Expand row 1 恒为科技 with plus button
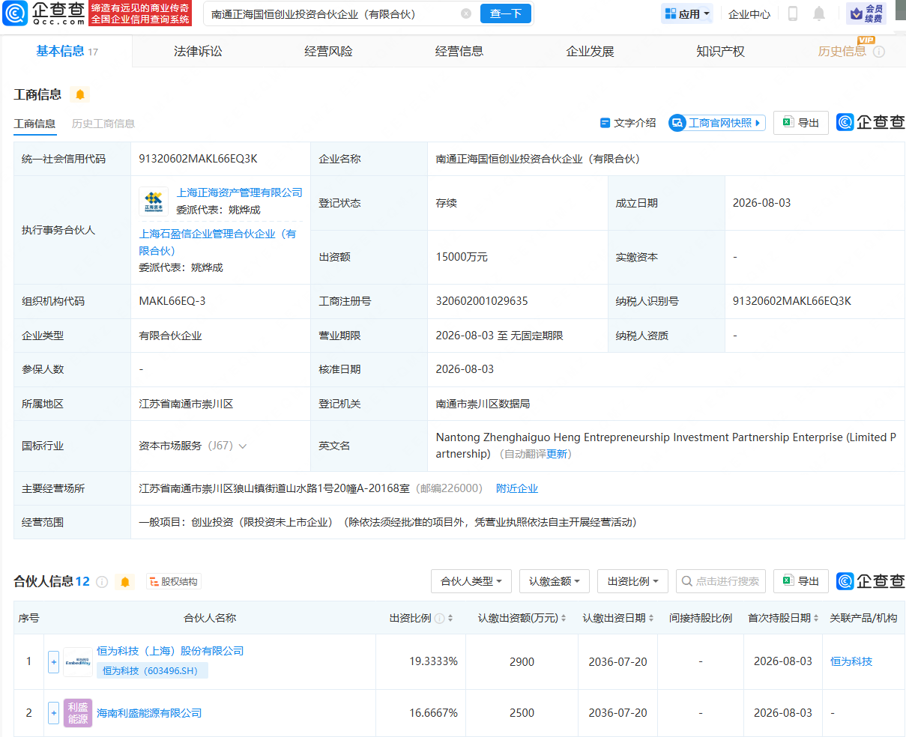Screen dimensions: 906x737 point(53,662)
